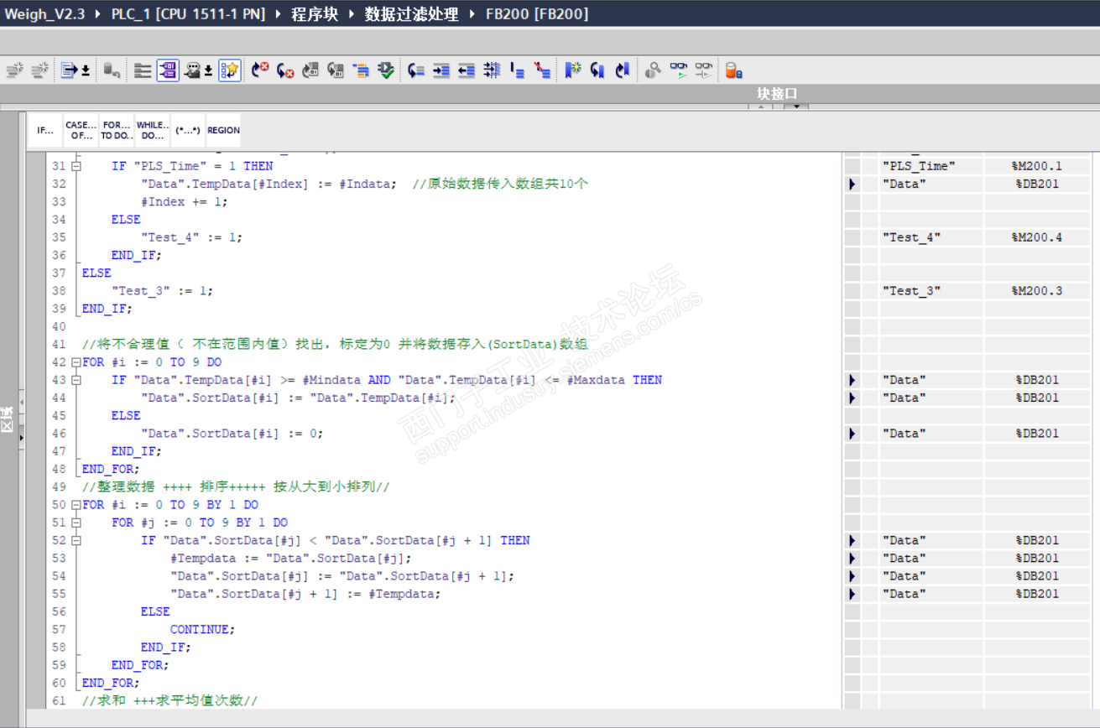Image resolution: width=1100 pixels, height=728 pixels.
Task: Open the 块接口 block interface header
Action: point(777,94)
